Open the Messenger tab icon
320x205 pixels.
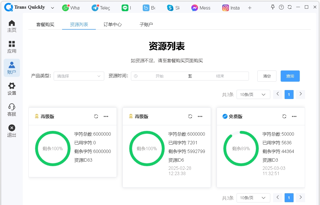[194, 8]
